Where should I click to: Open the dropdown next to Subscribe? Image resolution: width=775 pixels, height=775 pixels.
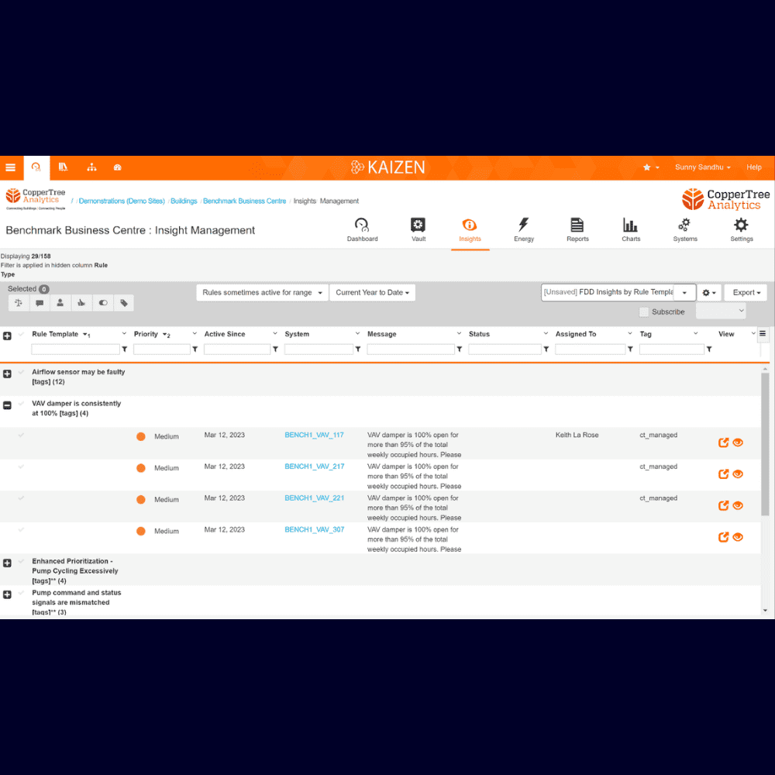[x=720, y=311]
